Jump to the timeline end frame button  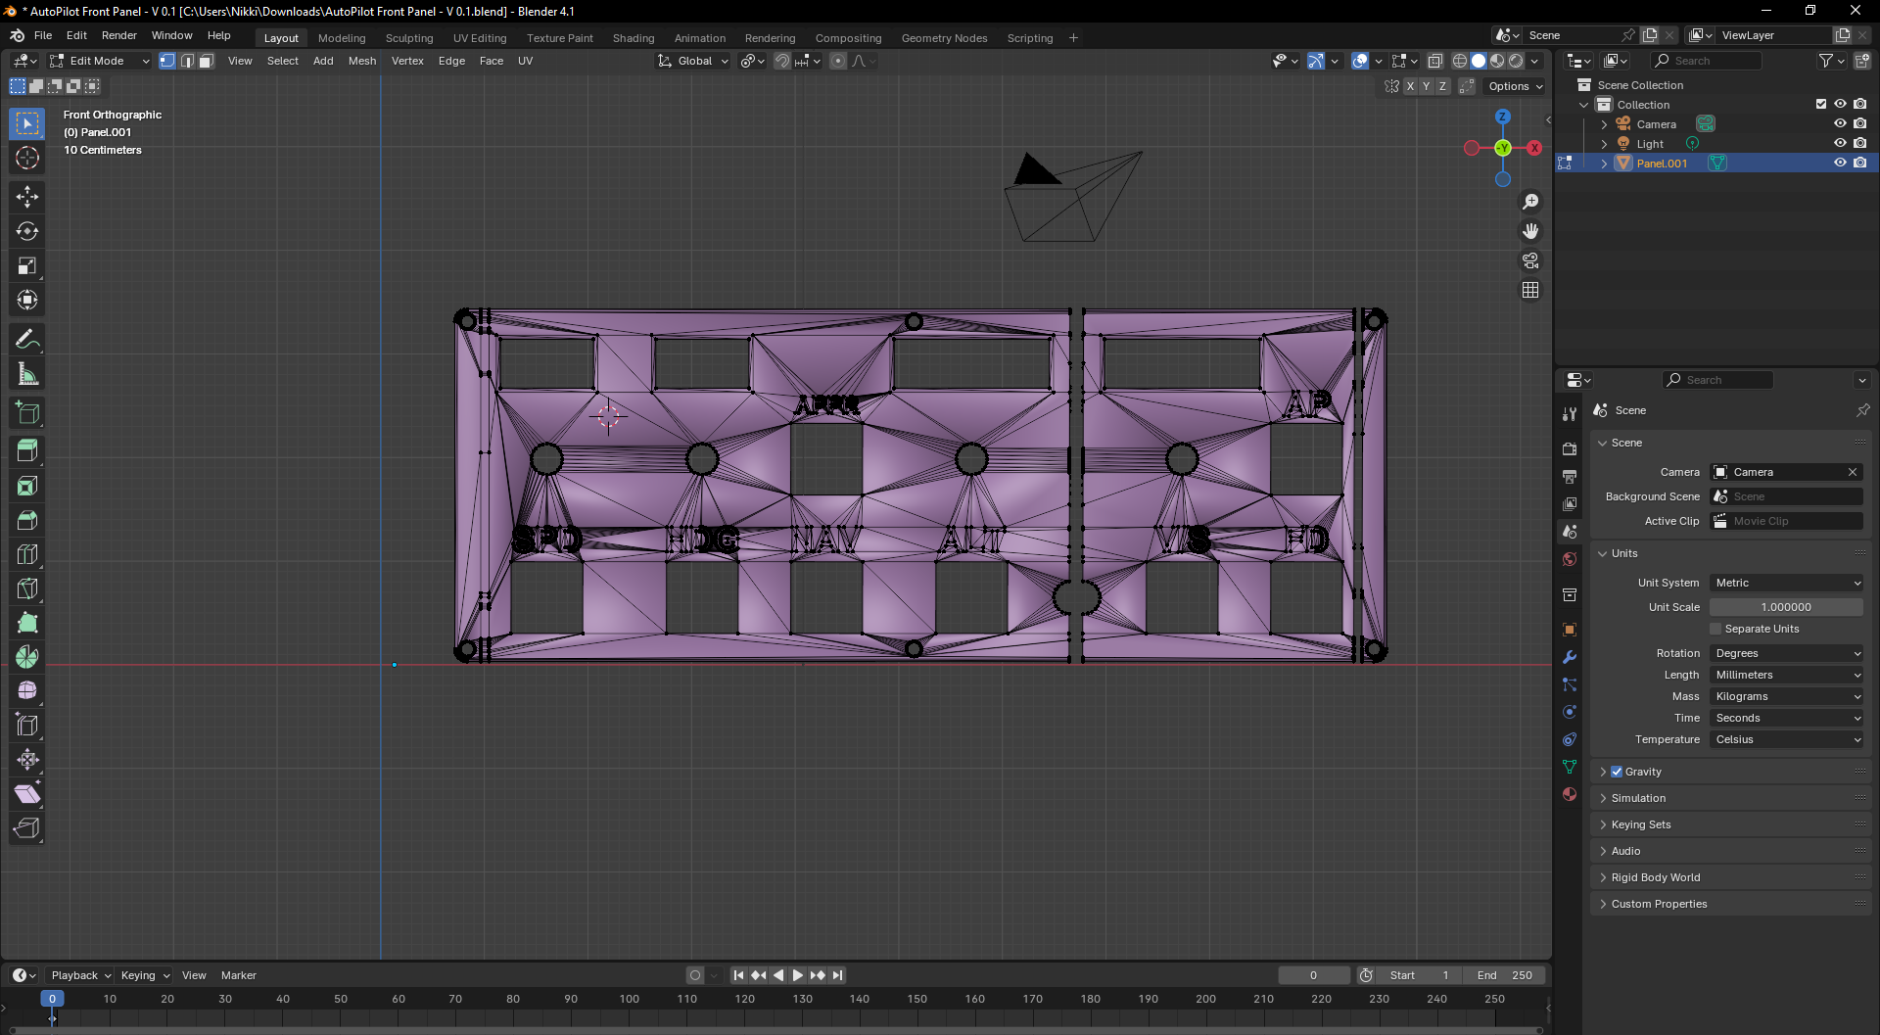838,975
